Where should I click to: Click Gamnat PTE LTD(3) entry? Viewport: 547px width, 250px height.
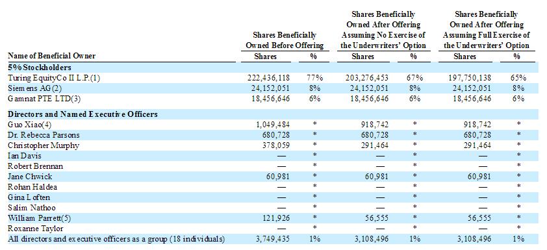coord(44,99)
